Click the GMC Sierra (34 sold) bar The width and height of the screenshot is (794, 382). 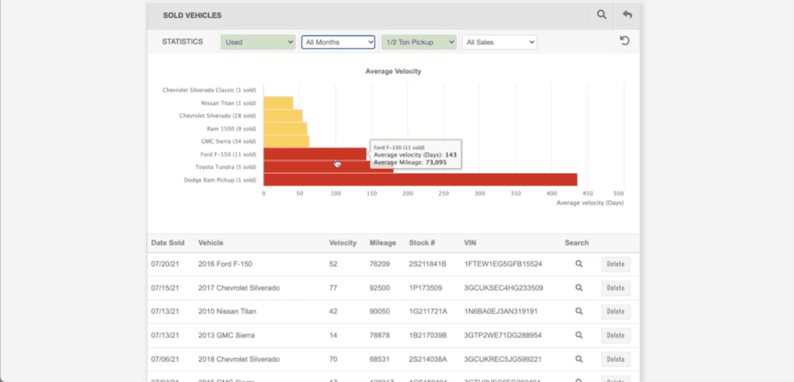click(x=286, y=141)
